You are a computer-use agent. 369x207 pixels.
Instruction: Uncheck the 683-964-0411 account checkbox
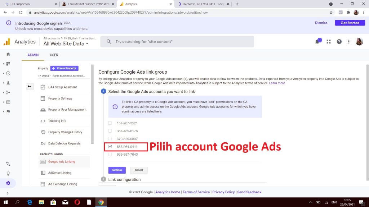pos(110,147)
